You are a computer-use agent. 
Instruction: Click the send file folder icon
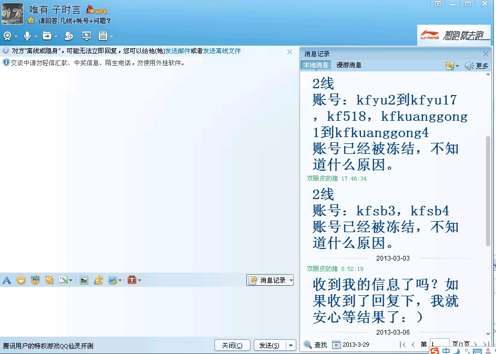click(47, 36)
